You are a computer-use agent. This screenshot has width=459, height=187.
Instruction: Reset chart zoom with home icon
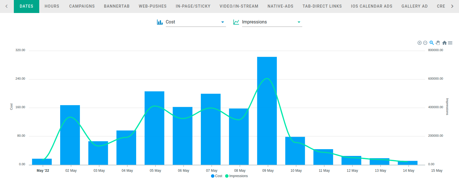coord(444,43)
